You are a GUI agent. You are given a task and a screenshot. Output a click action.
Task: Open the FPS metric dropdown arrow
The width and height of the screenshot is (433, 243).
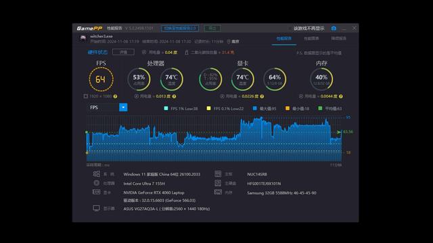tap(123, 107)
